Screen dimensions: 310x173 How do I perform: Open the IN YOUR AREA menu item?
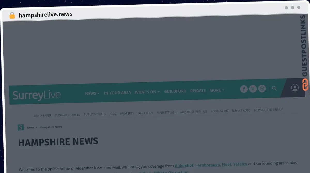(117, 93)
